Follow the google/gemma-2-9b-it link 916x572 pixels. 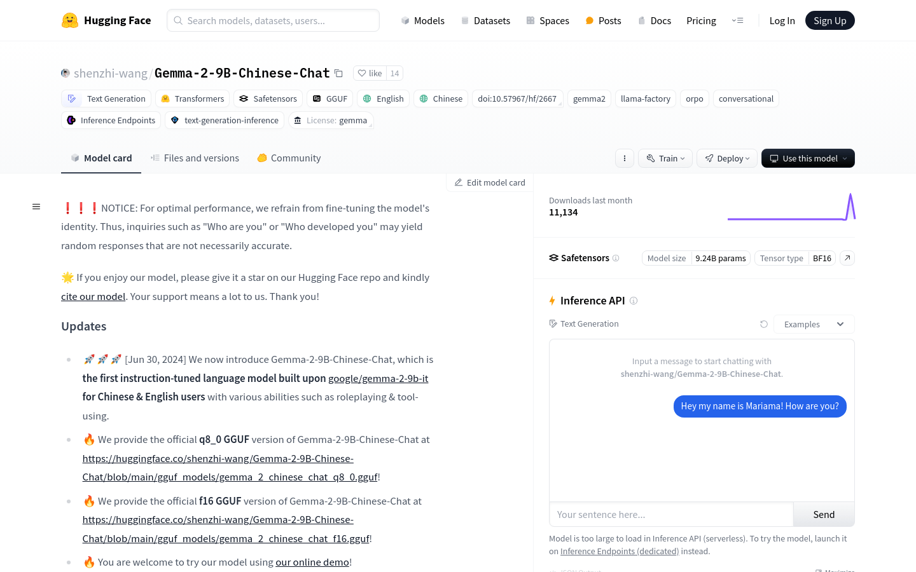(378, 378)
